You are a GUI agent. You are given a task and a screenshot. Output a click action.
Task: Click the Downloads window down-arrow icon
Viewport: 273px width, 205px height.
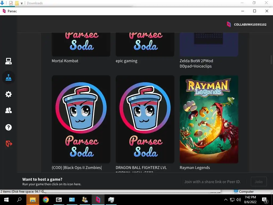(2, 3)
